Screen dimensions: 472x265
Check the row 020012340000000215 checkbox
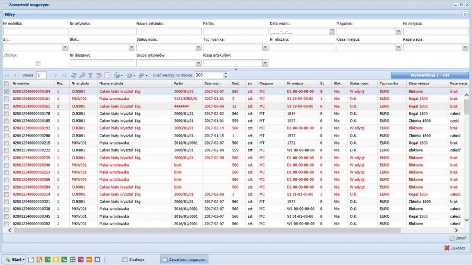(6, 143)
